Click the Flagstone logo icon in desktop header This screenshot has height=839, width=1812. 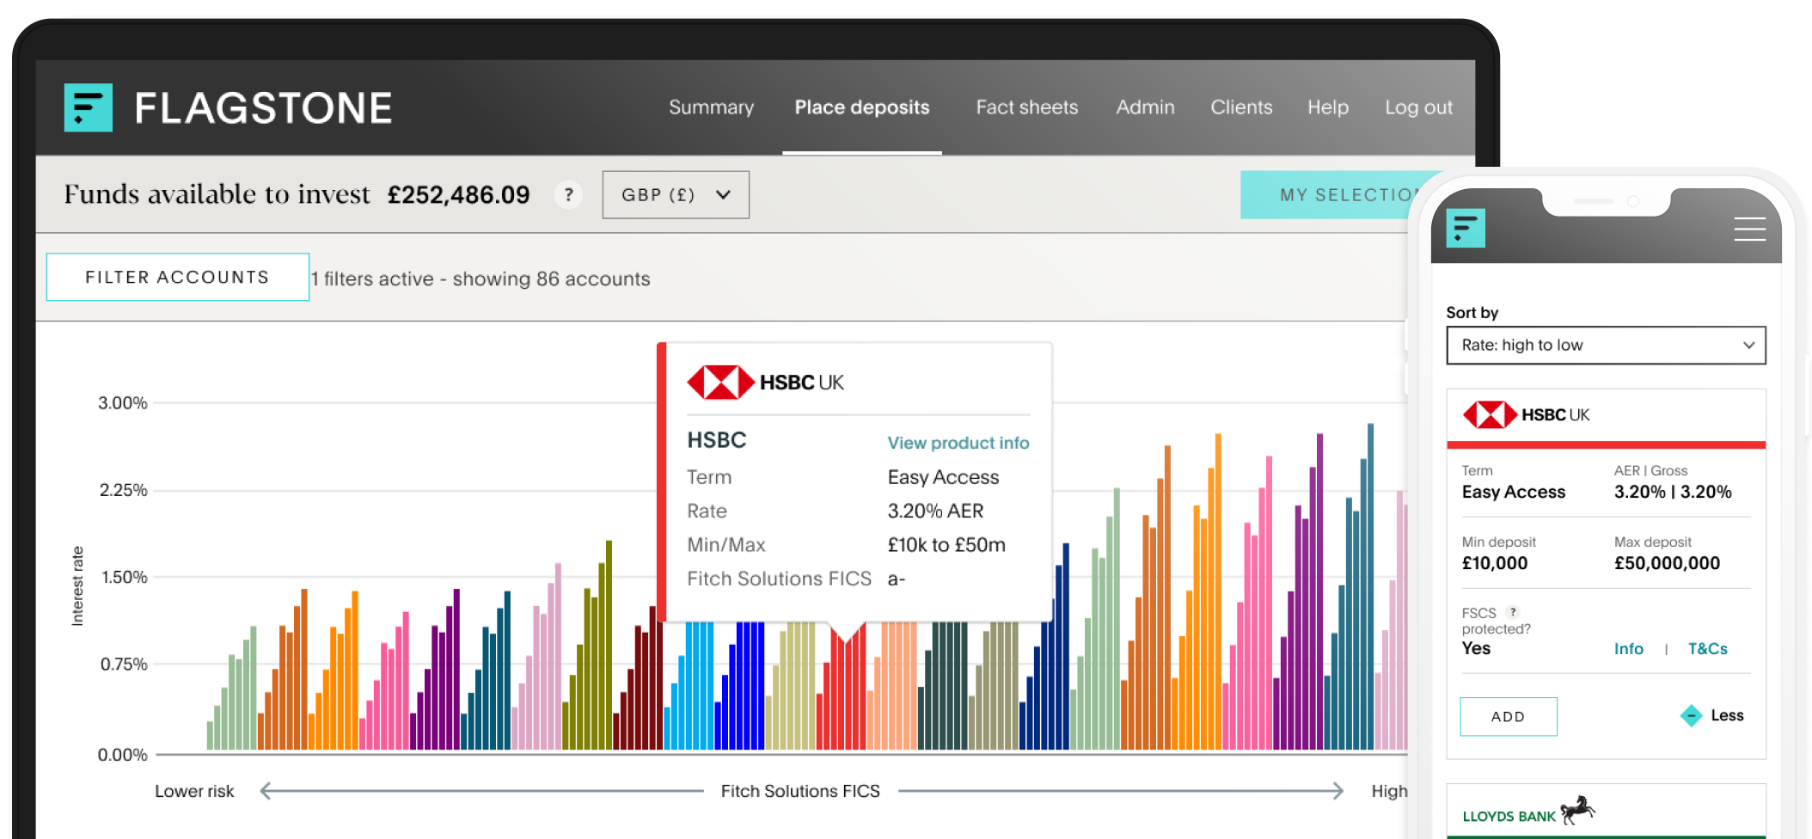click(88, 107)
